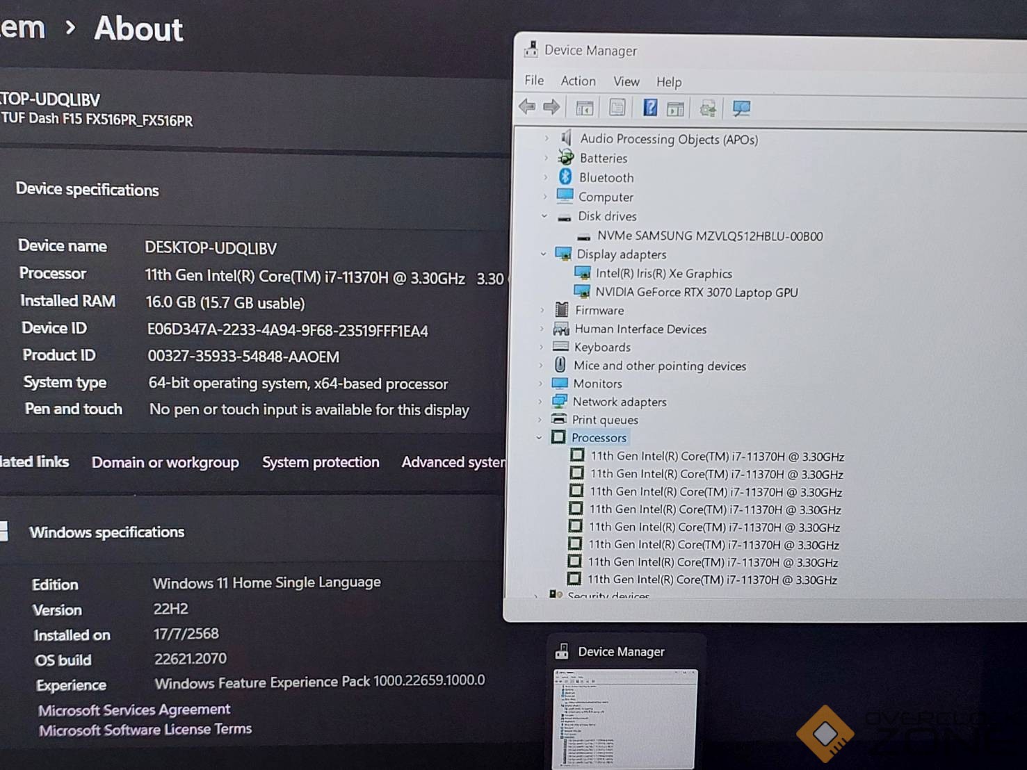Screen dimensions: 1027x770
Task: Click the Update driver toolbar icon
Action: tap(708, 108)
